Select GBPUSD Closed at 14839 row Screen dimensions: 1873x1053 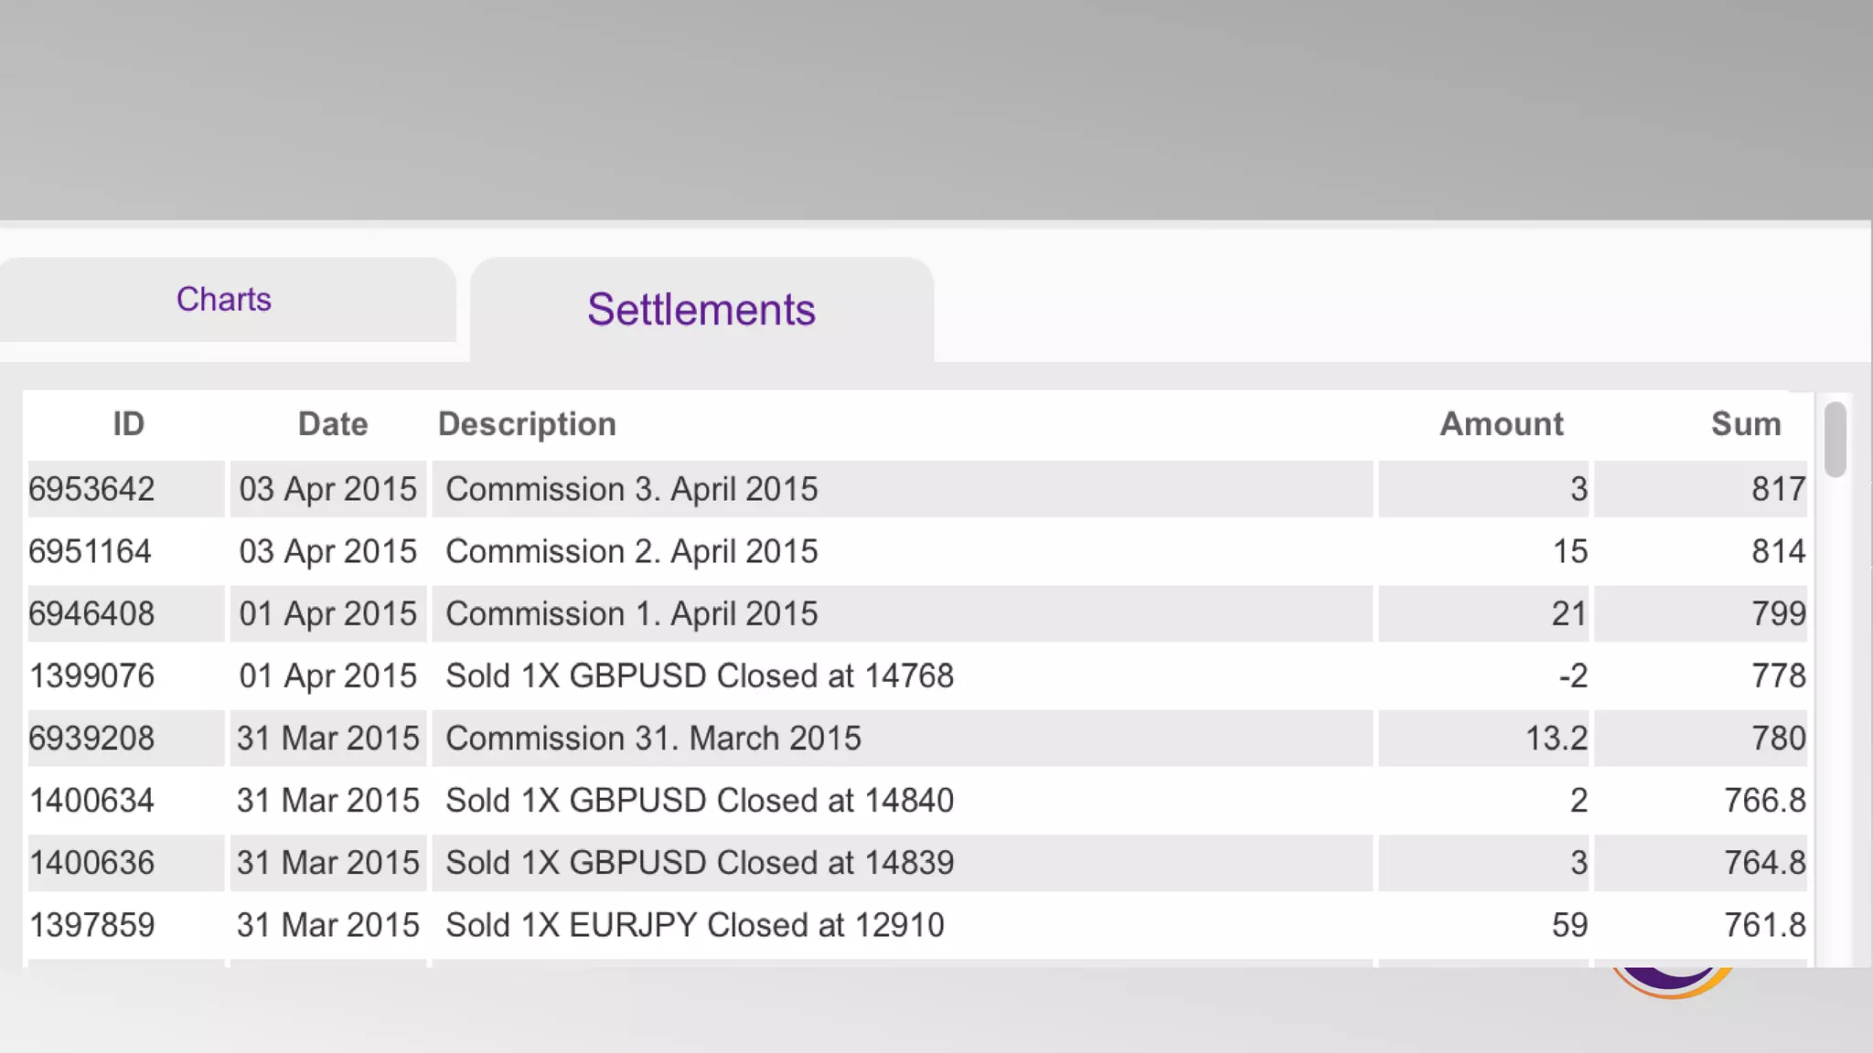[700, 862]
